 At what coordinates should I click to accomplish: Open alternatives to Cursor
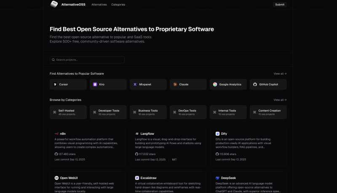(x=68, y=84)
